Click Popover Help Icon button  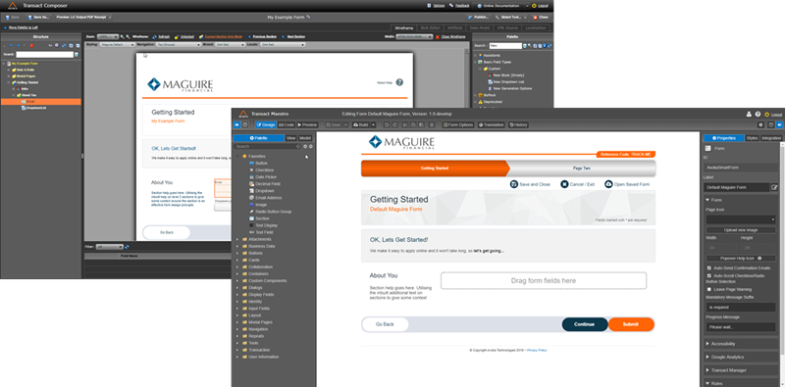pos(741,259)
